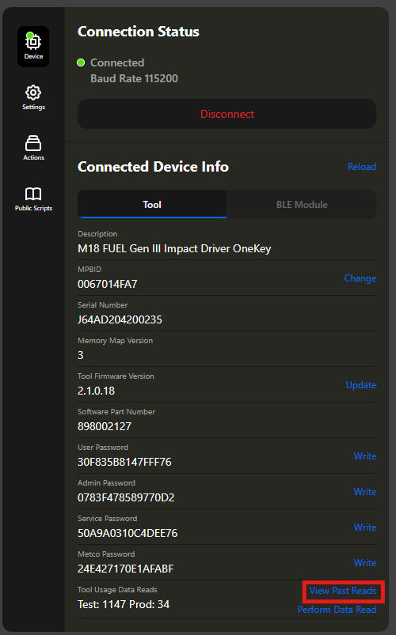396x635 pixels.
Task: Update the Tool Firmware Version
Action: coord(361,385)
